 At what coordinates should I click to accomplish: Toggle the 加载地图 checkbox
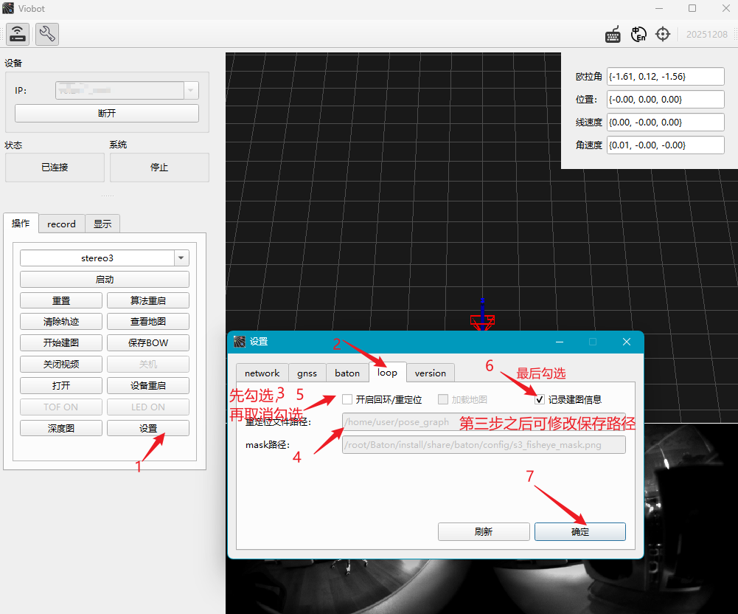[443, 399]
